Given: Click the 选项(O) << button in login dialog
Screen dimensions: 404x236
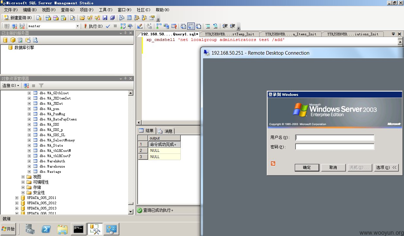Looking at the screenshot, I should 386,167.
